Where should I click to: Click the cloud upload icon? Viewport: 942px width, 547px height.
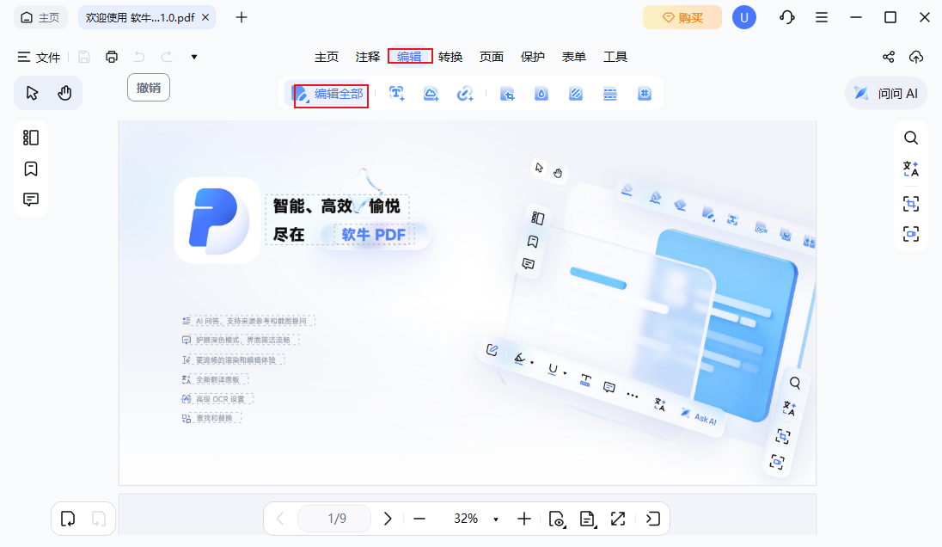tap(916, 57)
